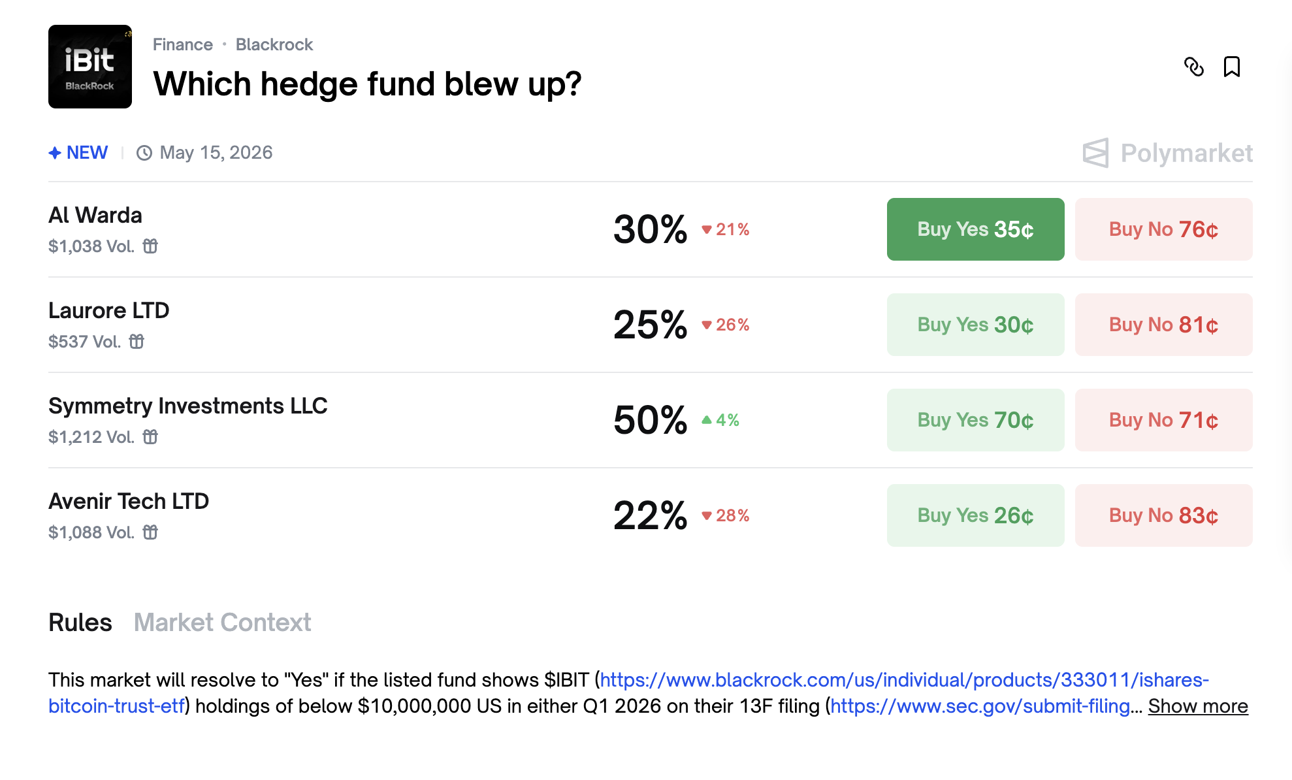The width and height of the screenshot is (1292, 780).
Task: Click the gift icon beside Symmetry Investments volume
Action: [x=150, y=437]
